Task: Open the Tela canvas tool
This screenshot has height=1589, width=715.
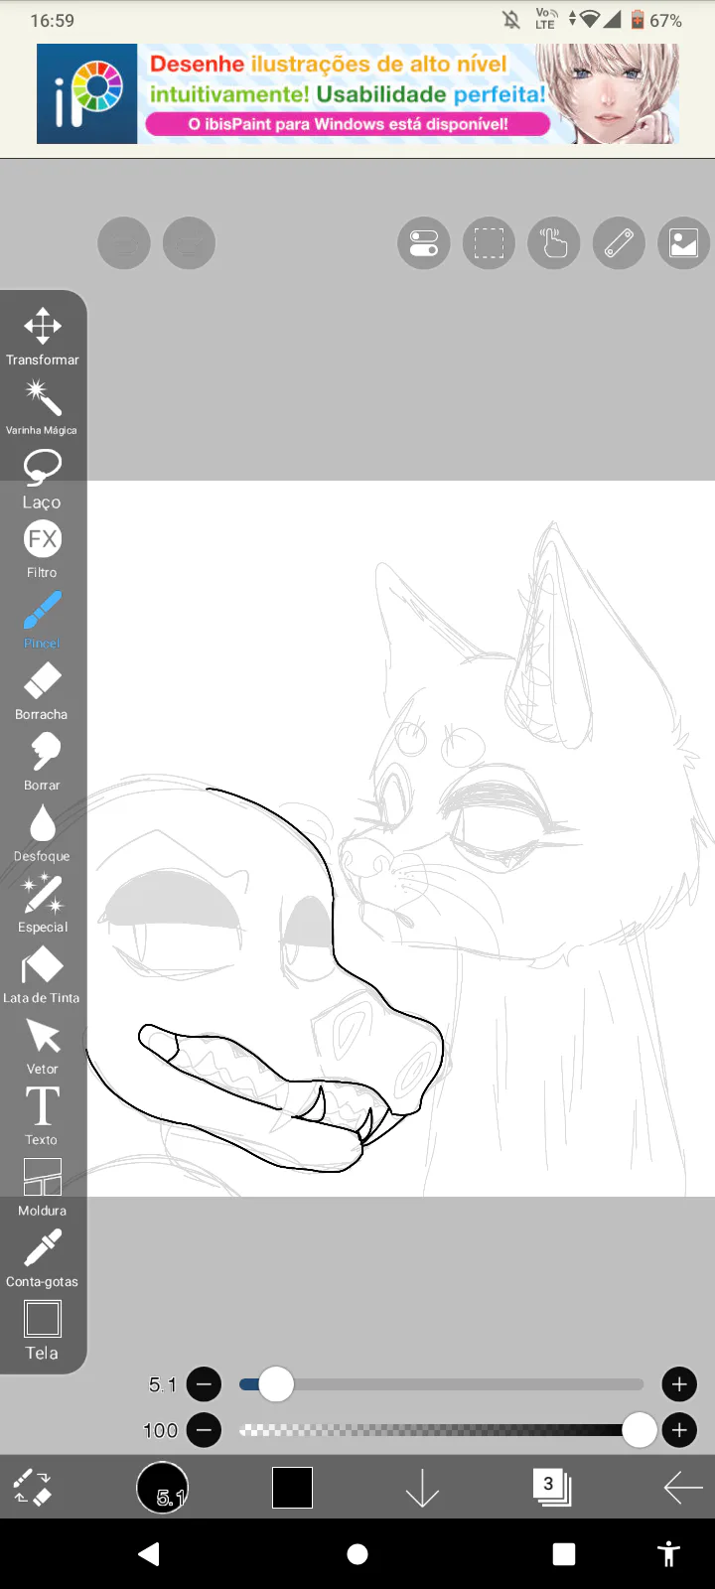Action: [42, 1331]
